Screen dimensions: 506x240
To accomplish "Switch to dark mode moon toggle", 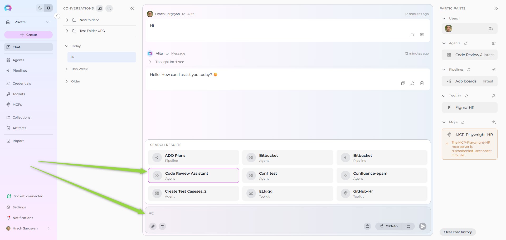I will pos(40,8).
